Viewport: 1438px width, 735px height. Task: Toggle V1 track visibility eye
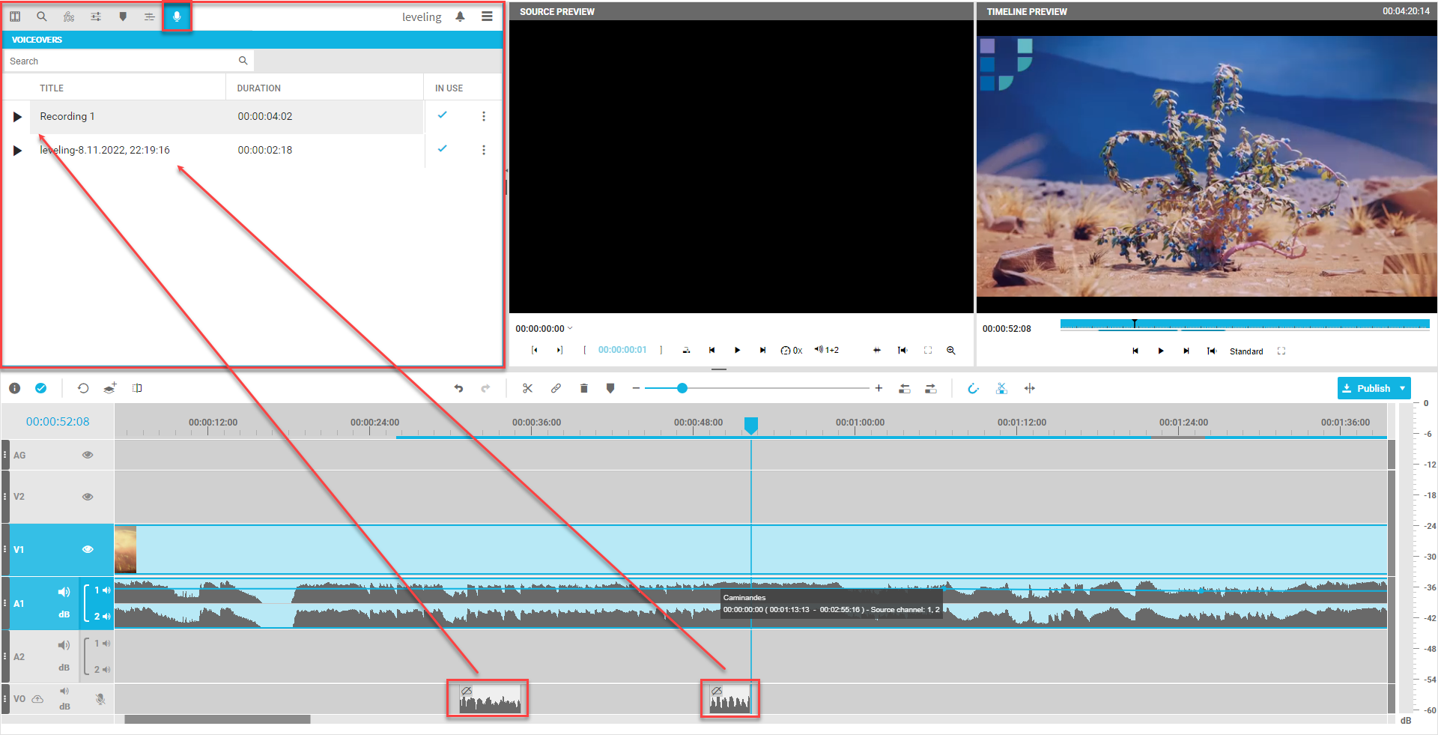(88, 549)
